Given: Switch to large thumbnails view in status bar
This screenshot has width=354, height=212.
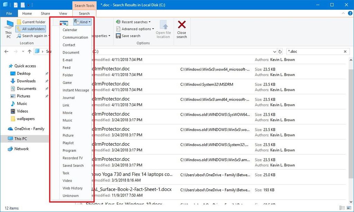Looking at the screenshot, I should (349, 208).
